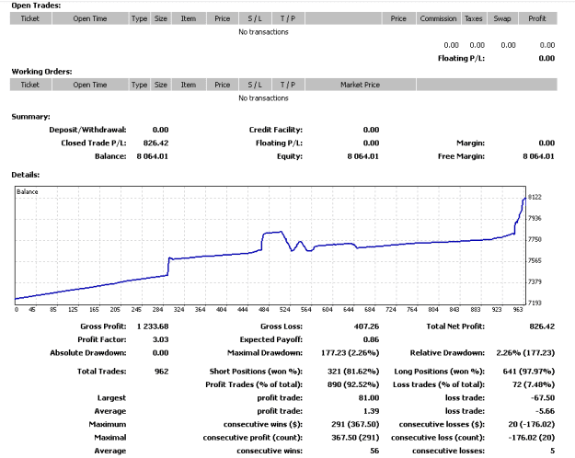Select the 484 tick on chart's horizontal axis

(x=264, y=310)
